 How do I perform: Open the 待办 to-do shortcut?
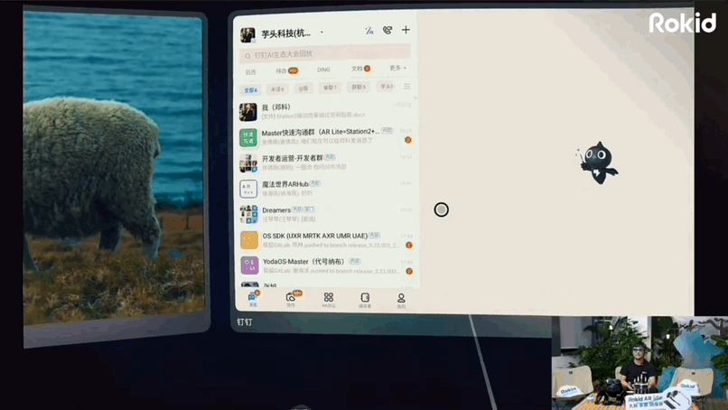tap(286, 71)
